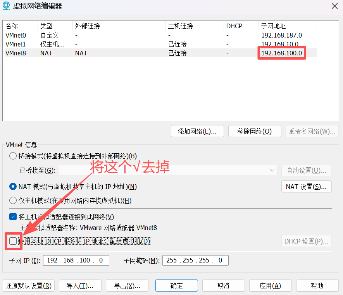The height and width of the screenshot is (295, 343).
Task: Open the 已桥接至 dropdown list
Action: 167,170
